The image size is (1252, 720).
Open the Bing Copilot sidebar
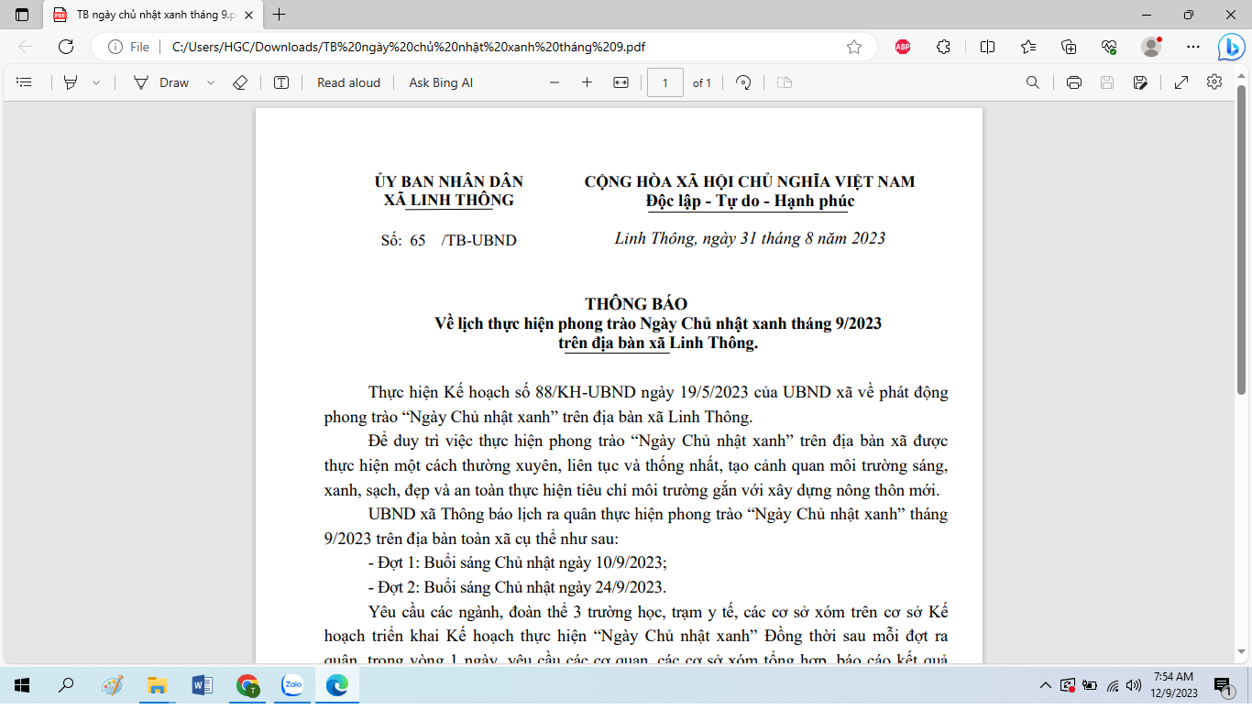[1230, 47]
